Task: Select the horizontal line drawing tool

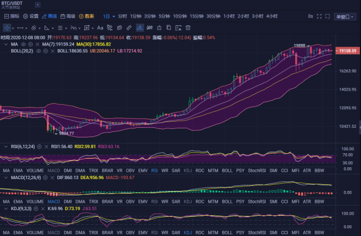Action: tap(20, 28)
